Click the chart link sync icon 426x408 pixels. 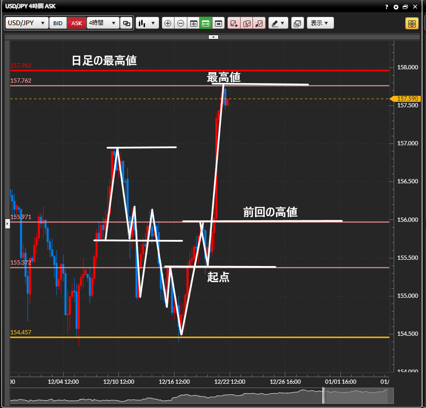(x=126, y=23)
